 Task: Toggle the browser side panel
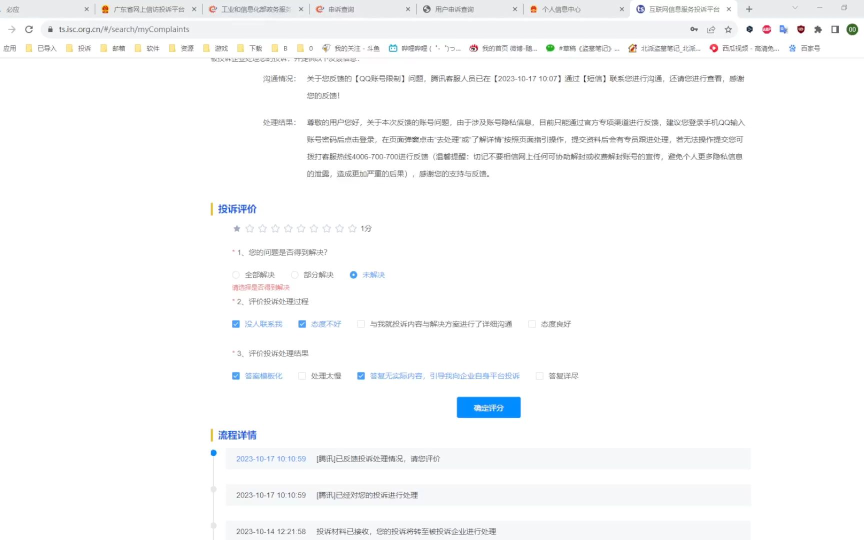click(x=835, y=29)
